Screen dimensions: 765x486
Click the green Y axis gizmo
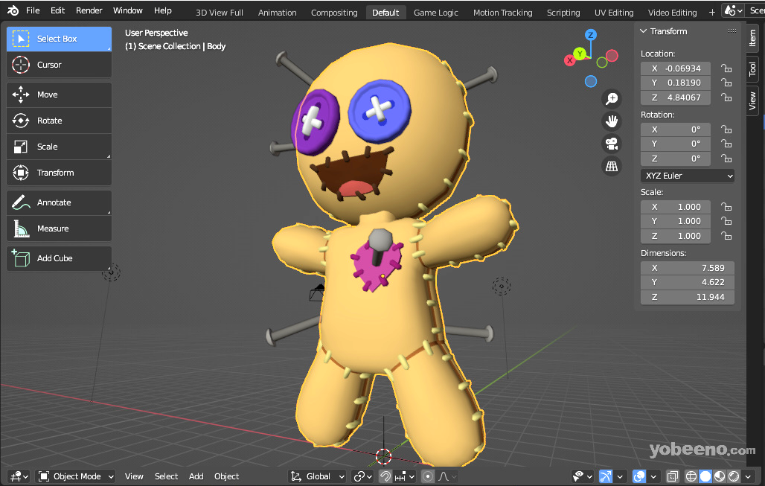[580, 54]
